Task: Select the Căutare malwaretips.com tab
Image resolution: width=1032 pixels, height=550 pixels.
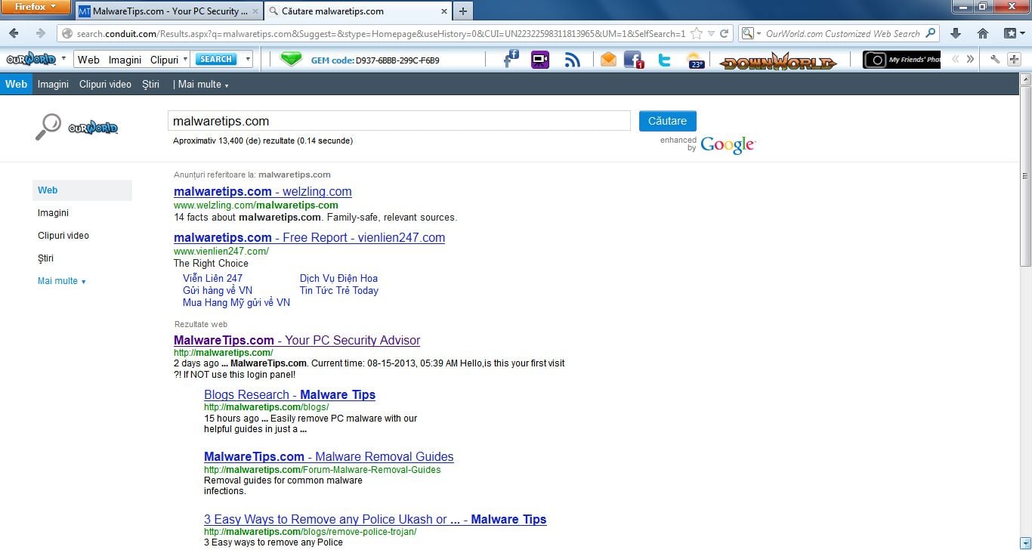Action: (x=357, y=11)
